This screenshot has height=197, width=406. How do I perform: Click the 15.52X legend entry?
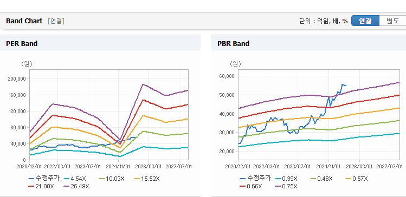point(147,179)
